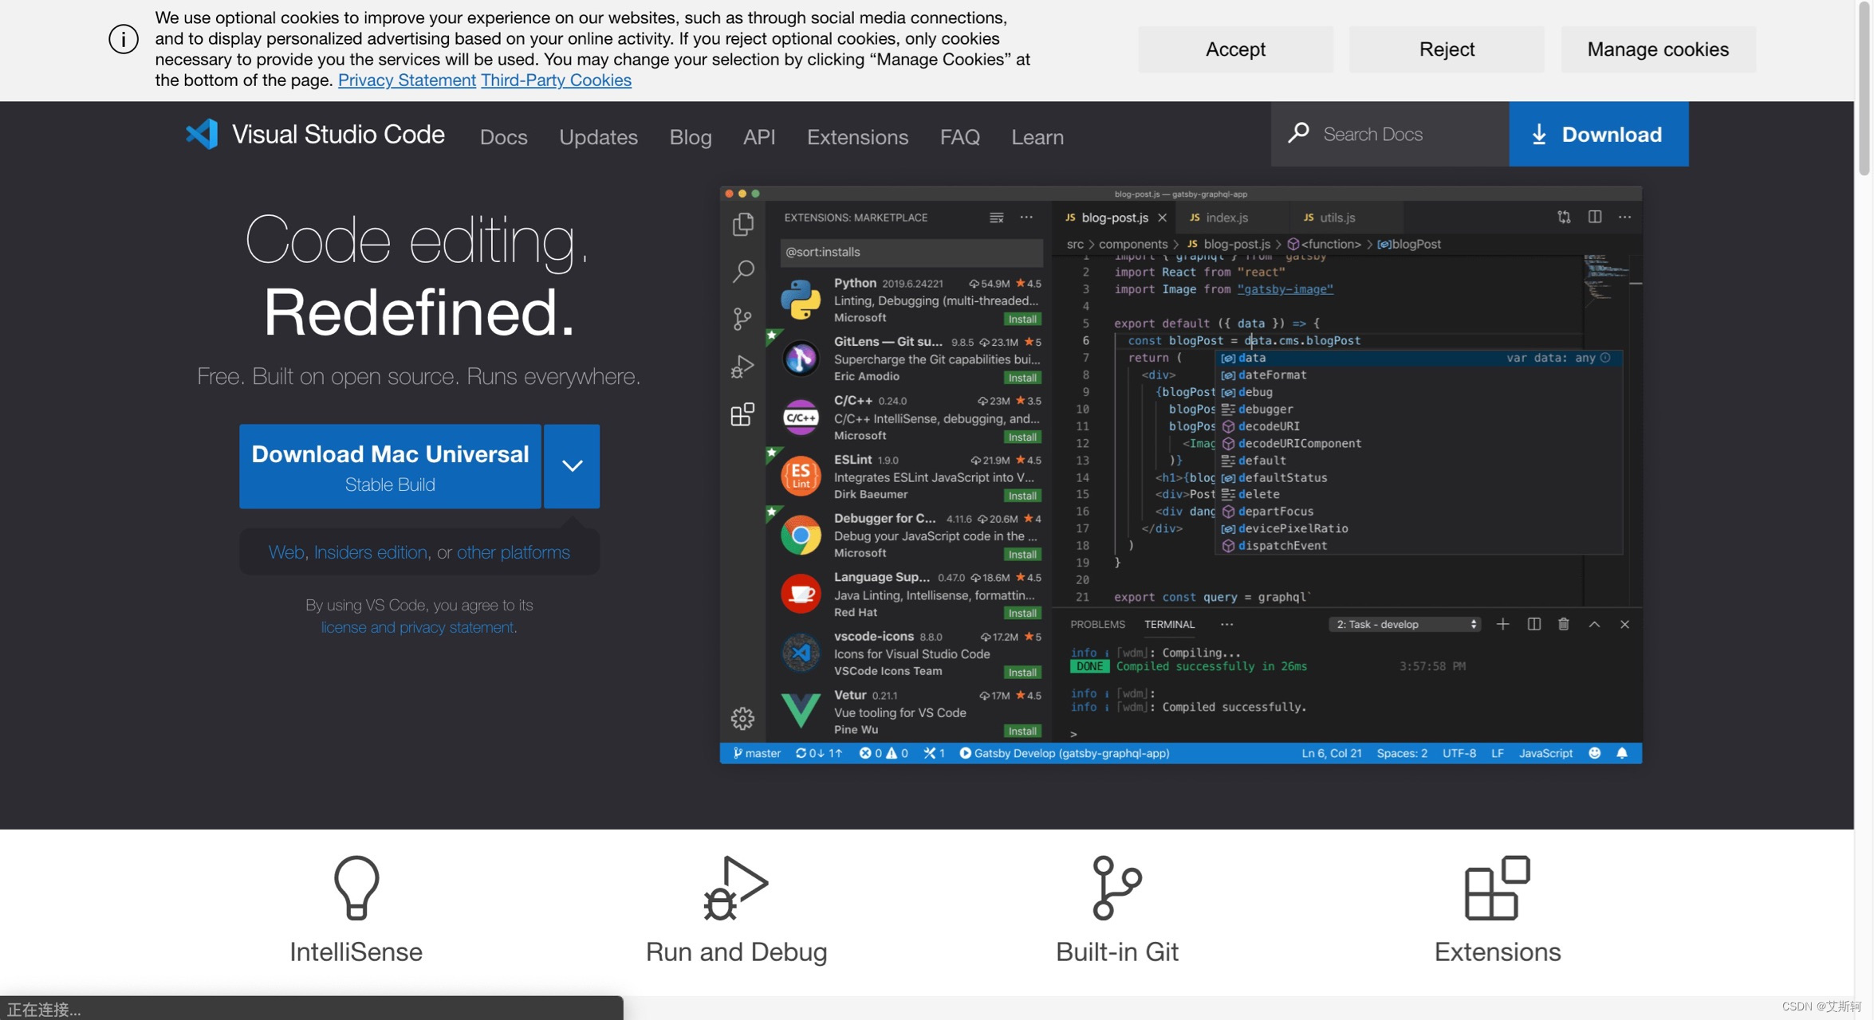The width and height of the screenshot is (1874, 1020).
Task: Click the IntelliSense lightbulb icon
Action: [x=356, y=888]
